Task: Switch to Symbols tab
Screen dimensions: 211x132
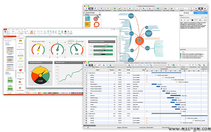Action: click(x=186, y=13)
